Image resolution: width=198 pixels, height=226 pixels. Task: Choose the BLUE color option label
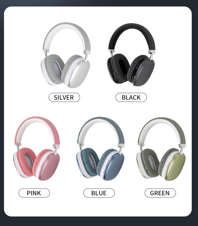99,193
